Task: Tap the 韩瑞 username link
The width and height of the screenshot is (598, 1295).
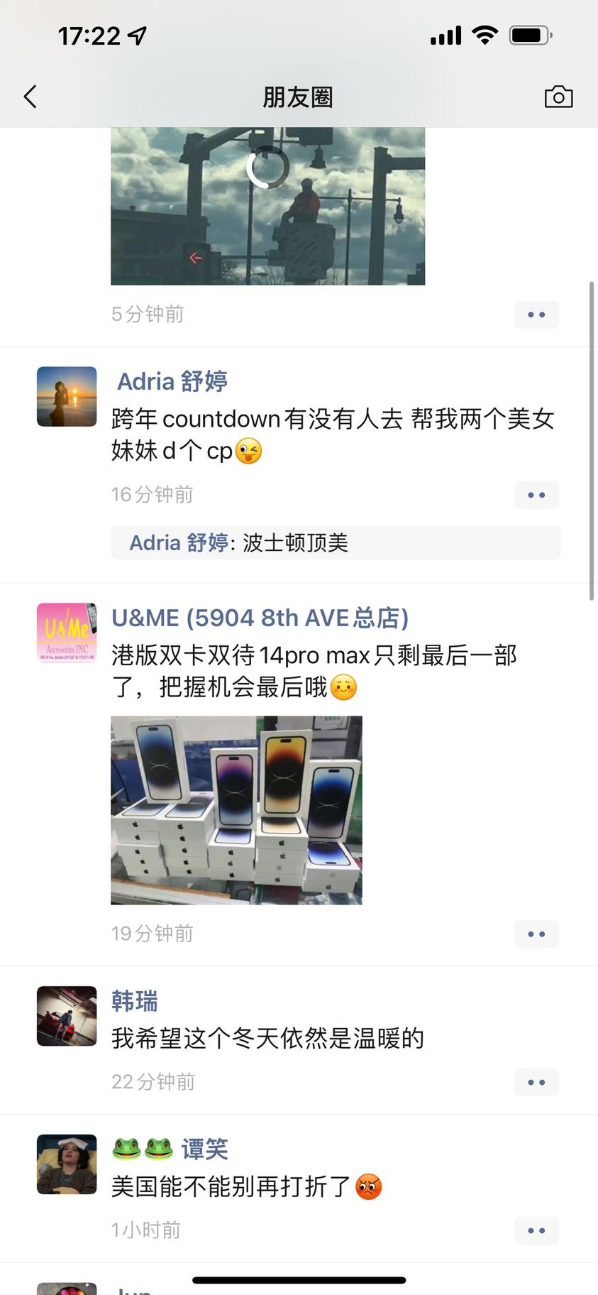Action: pyautogui.click(x=135, y=1001)
